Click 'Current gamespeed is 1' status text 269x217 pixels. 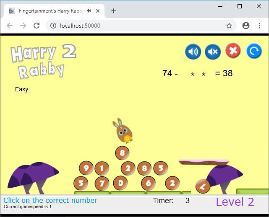[27, 207]
